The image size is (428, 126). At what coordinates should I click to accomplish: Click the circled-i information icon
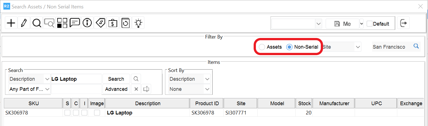click(x=87, y=23)
